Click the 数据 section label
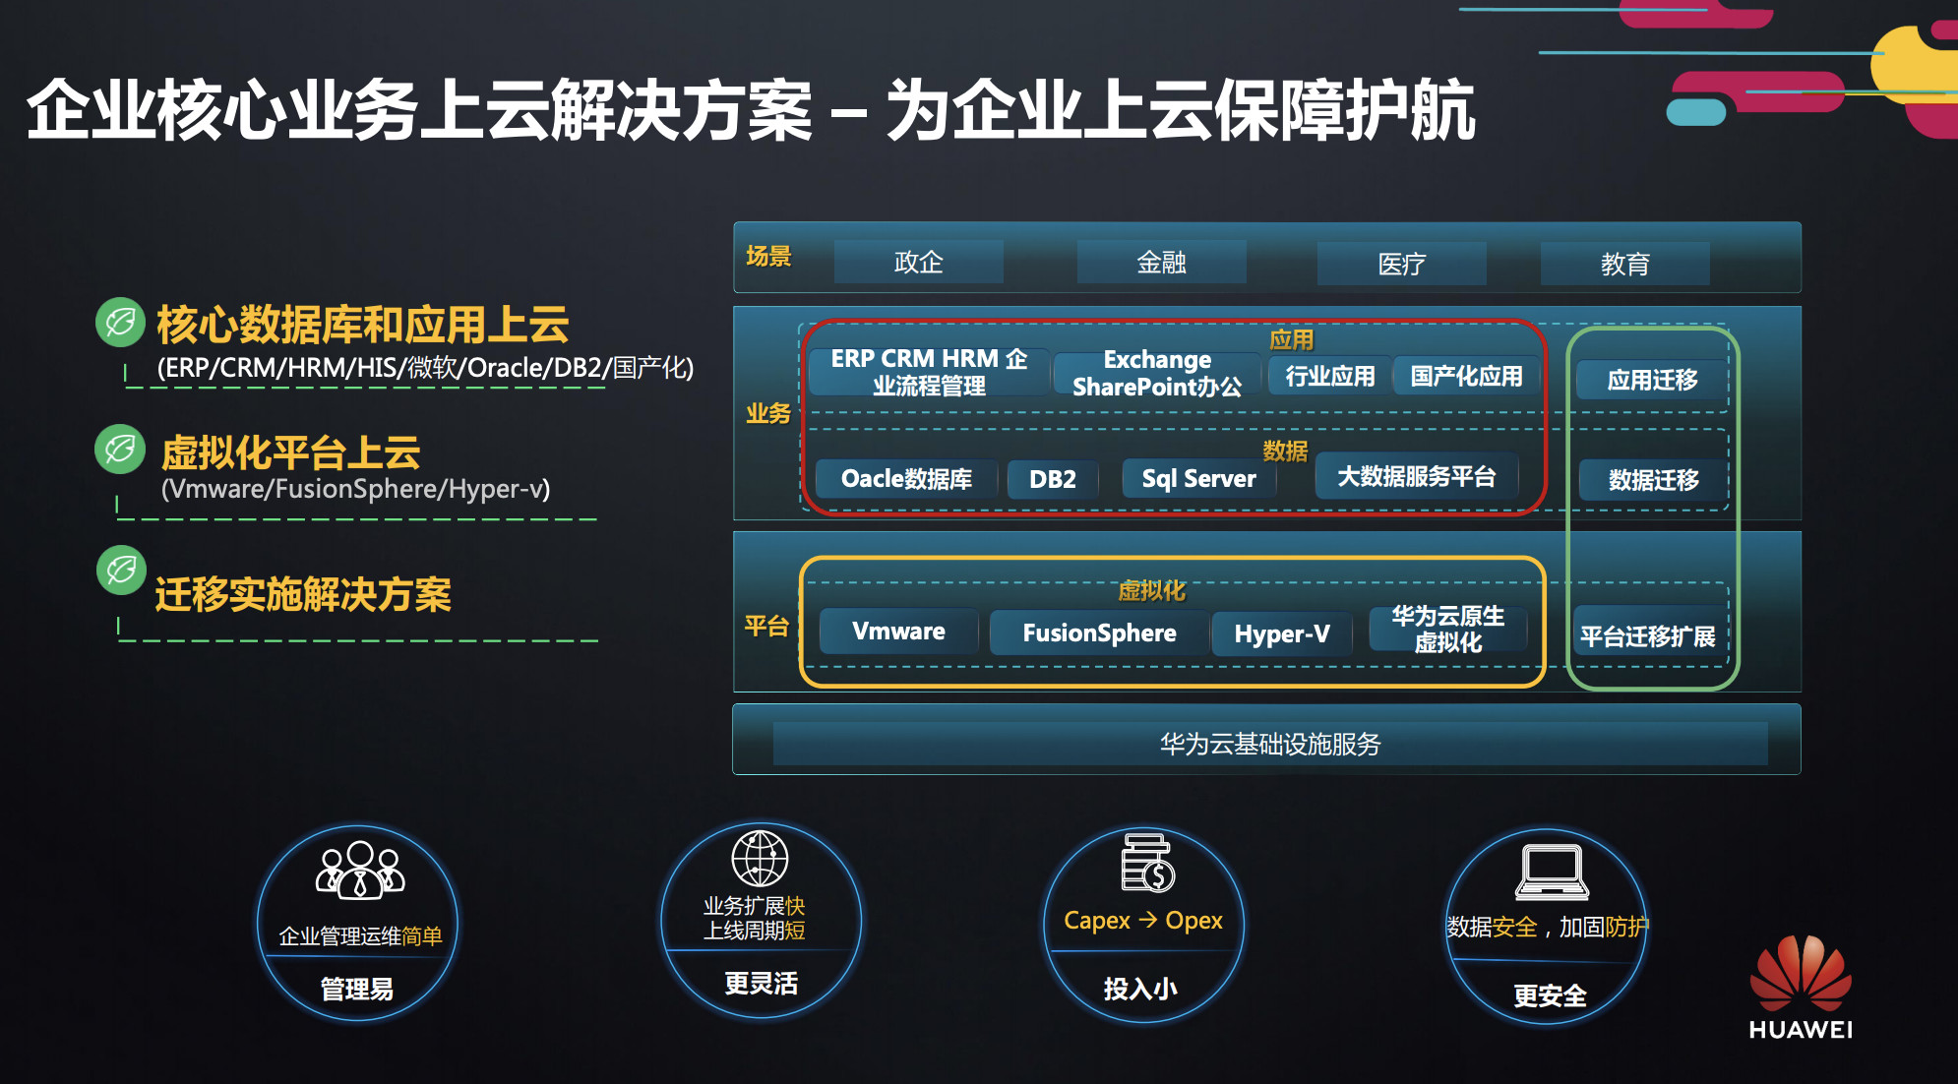 pos(1285,451)
